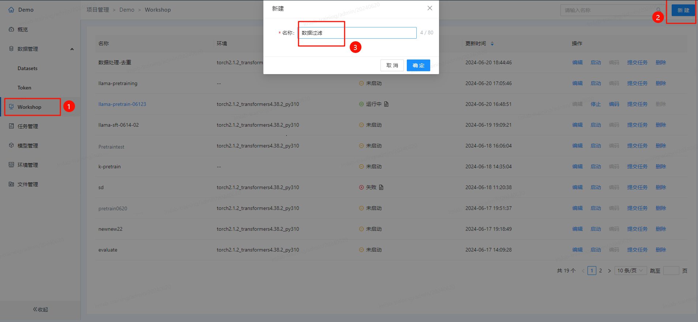Click the log document icon beside 运行中 status
698x322 pixels.
coord(386,104)
